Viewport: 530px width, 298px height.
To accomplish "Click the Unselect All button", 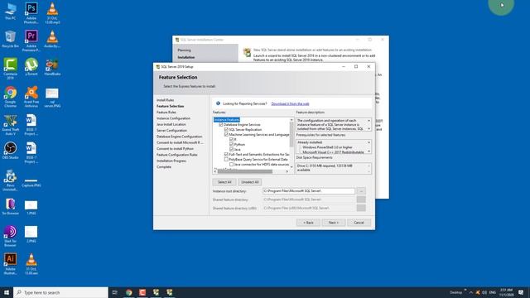I will (250, 182).
